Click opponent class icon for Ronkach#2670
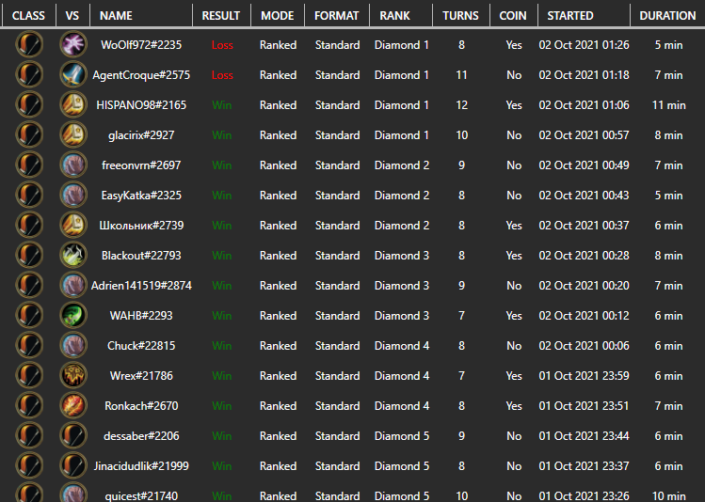Screen dimensions: 705x502 point(72,405)
